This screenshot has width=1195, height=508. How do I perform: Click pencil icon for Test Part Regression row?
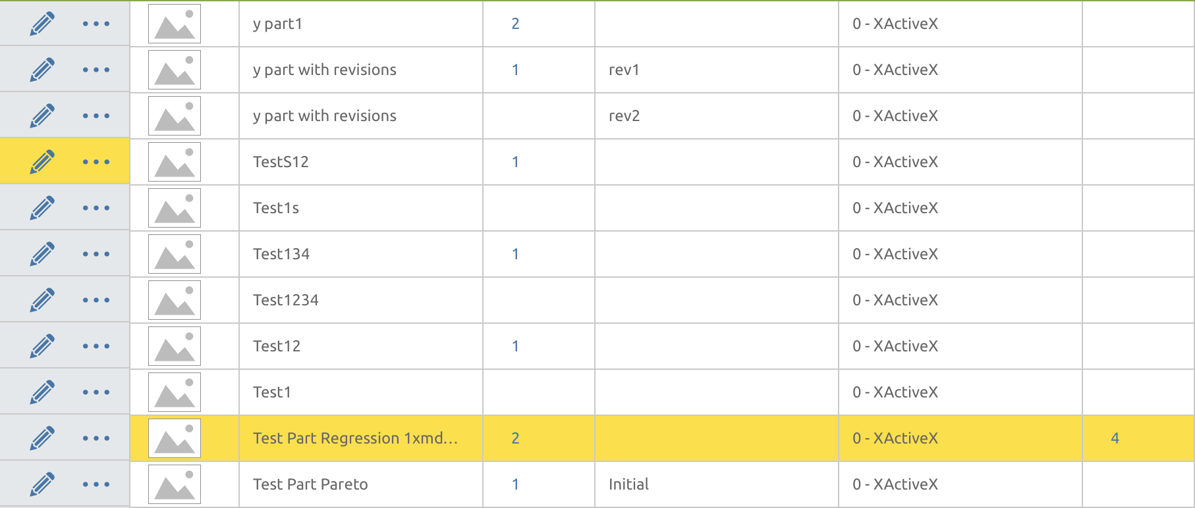pos(42,438)
